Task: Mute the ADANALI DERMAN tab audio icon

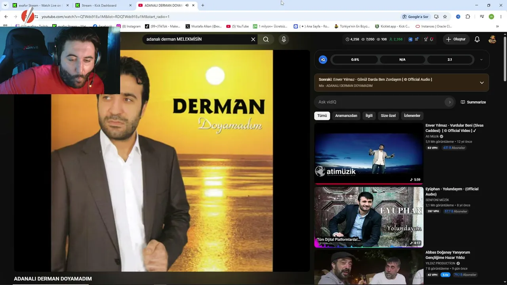Action: pyautogui.click(x=187, y=6)
